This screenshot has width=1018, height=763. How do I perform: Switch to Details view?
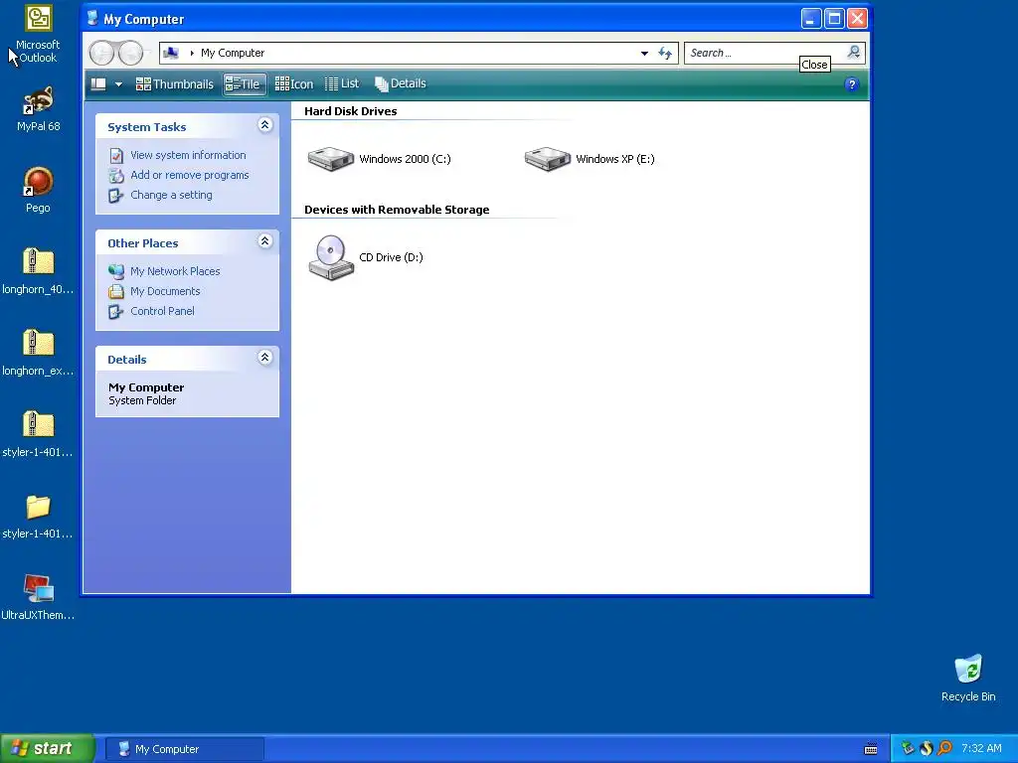(401, 83)
